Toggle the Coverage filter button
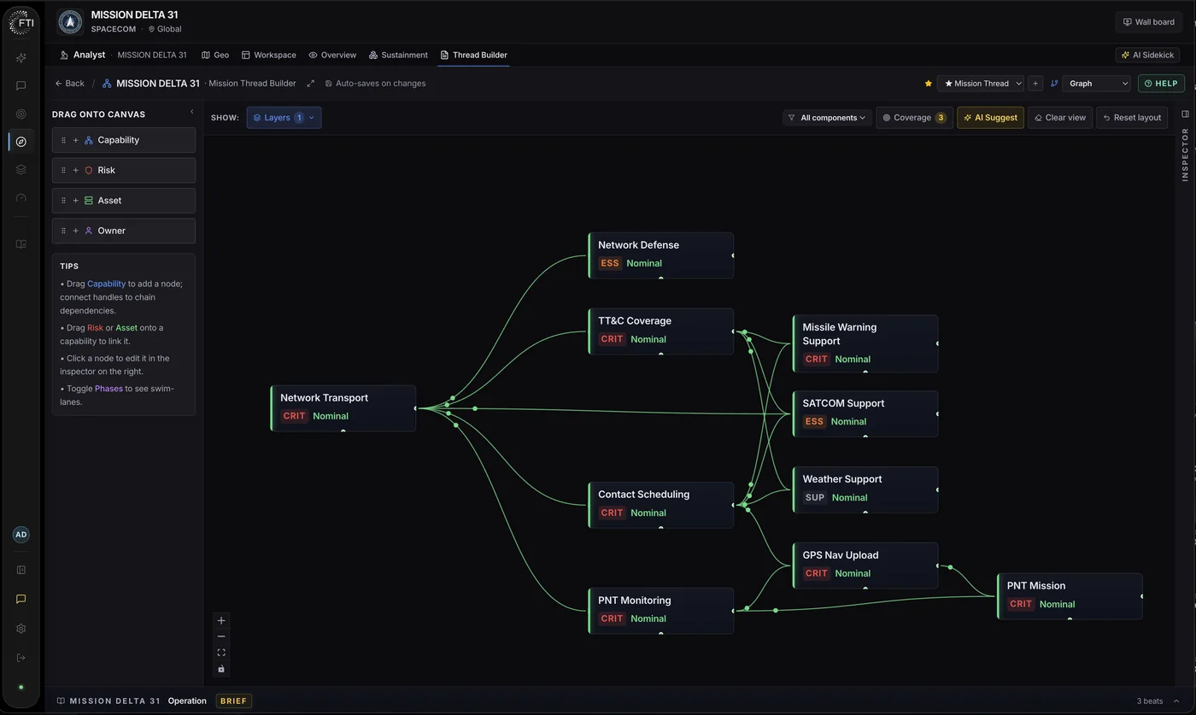1196x715 pixels. point(914,118)
